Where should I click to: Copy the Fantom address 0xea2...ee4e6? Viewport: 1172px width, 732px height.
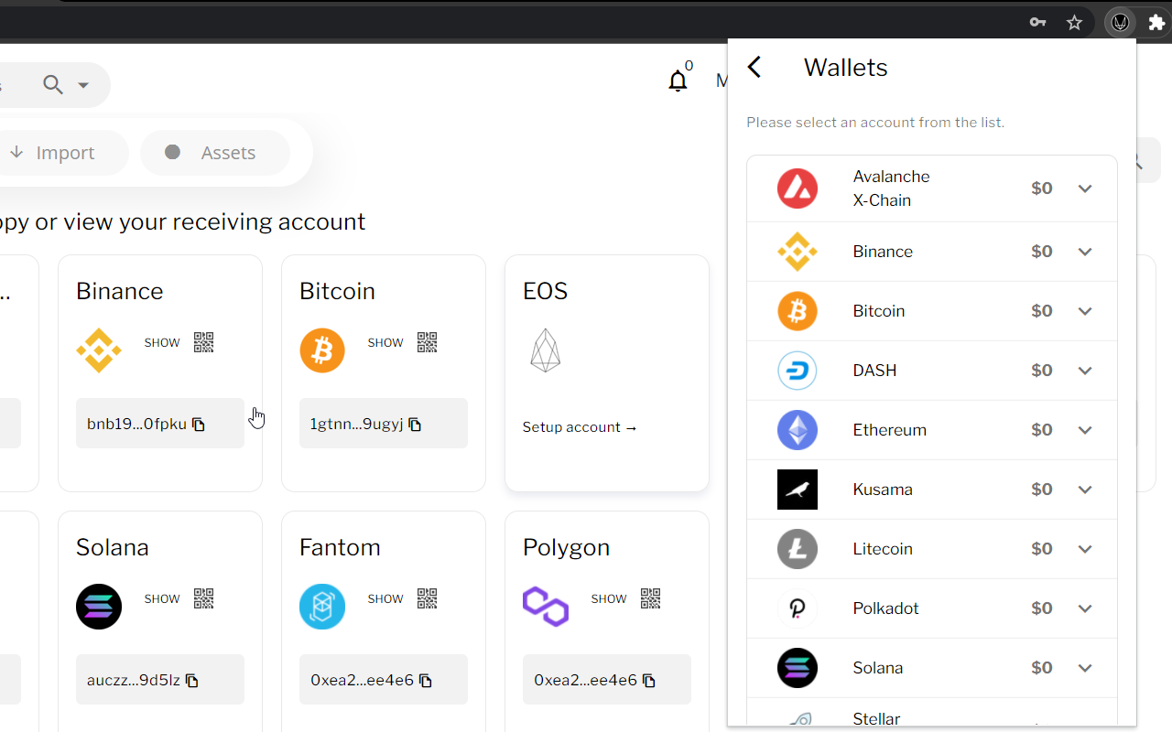point(426,681)
